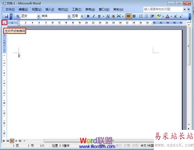Click the distributed alignment icon

coord(134,16)
